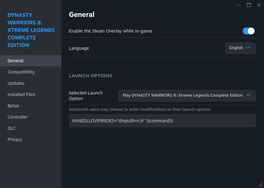Maximize the properties window
This screenshot has width=264, height=188.
point(249,5)
